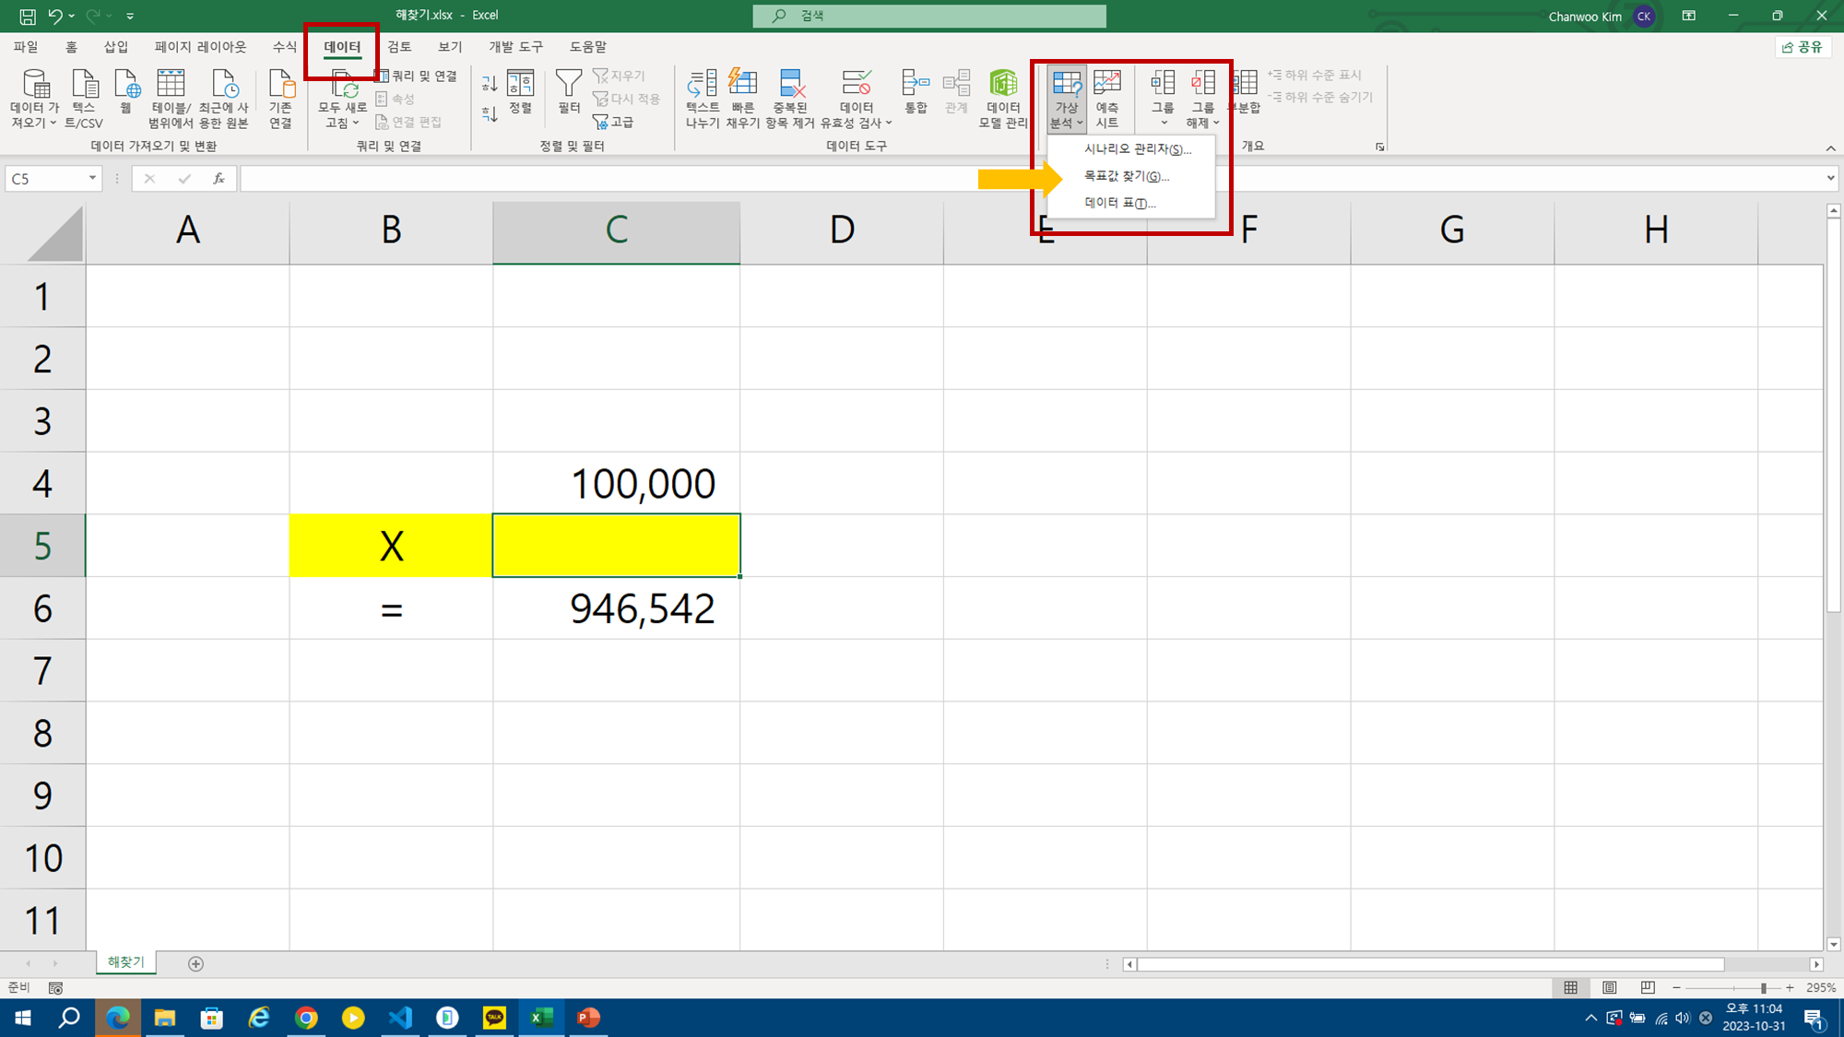The height and width of the screenshot is (1037, 1844).
Task: Open the Formulas ribbon tab
Action: coord(284,47)
